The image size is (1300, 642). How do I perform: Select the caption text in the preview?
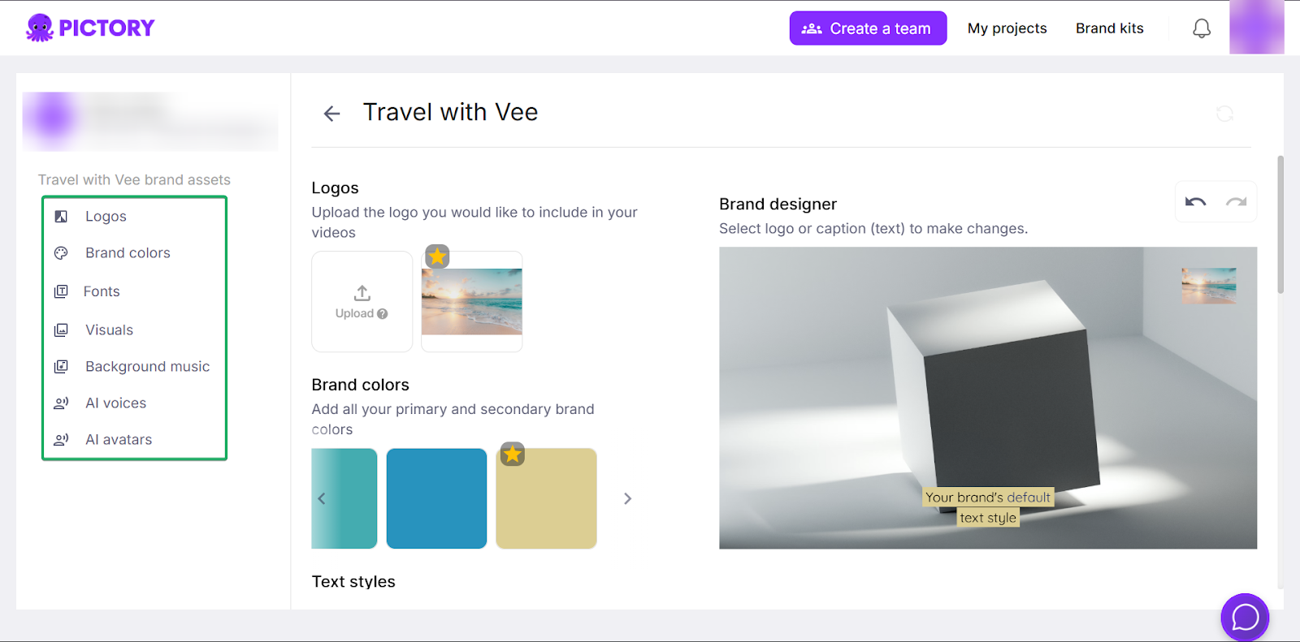[x=988, y=507]
